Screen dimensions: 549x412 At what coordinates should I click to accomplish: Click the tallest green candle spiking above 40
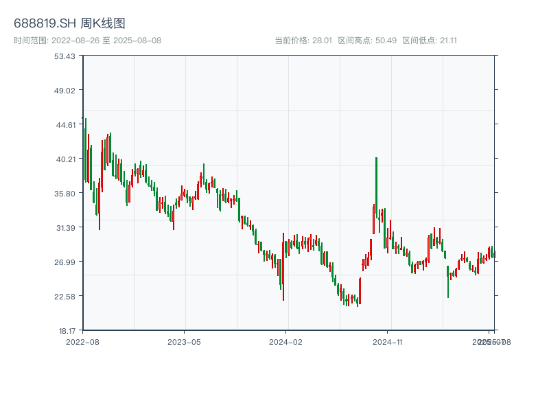click(377, 187)
